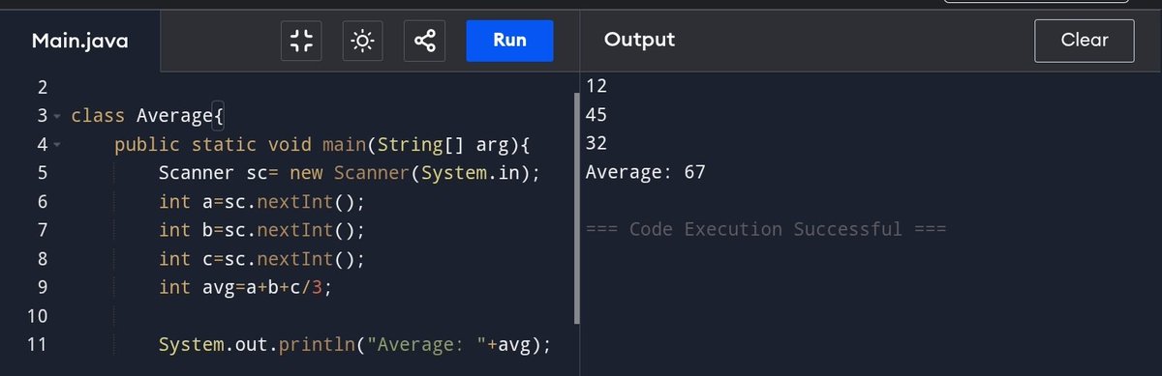This screenshot has height=376, width=1162.
Task: Click the Output panel heading
Action: point(639,40)
